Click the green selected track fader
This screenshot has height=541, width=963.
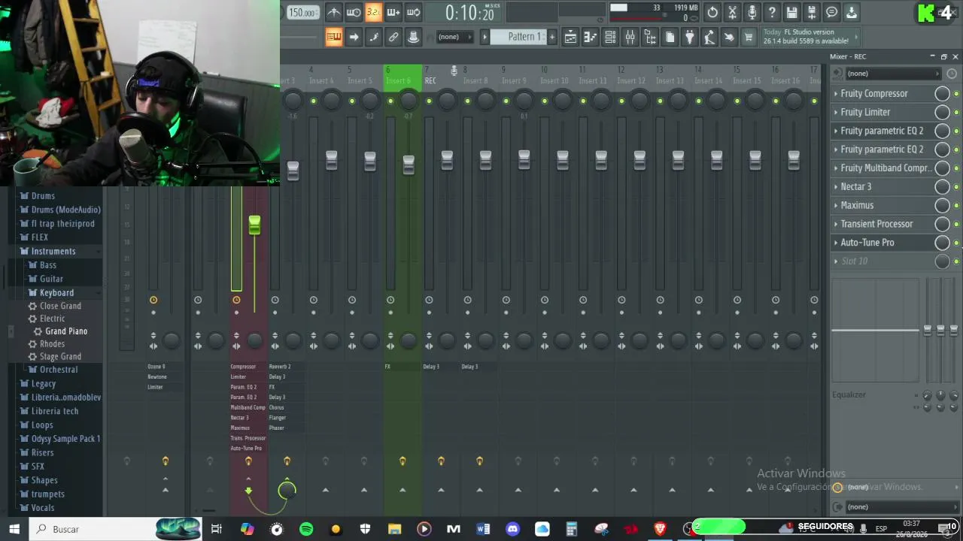point(254,225)
